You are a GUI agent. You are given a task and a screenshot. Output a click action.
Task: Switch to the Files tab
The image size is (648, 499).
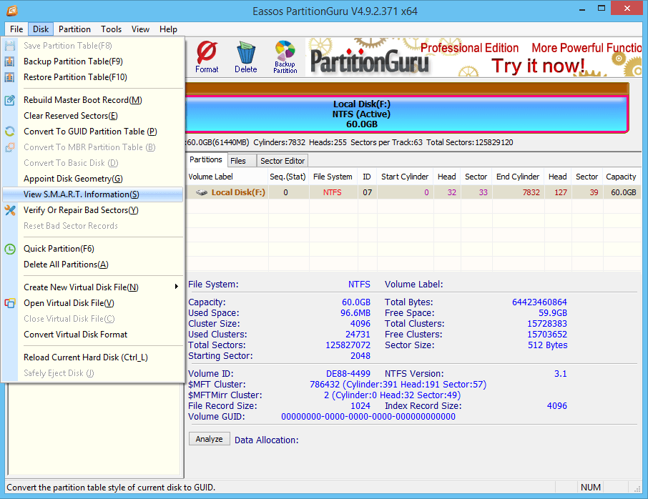[237, 161]
